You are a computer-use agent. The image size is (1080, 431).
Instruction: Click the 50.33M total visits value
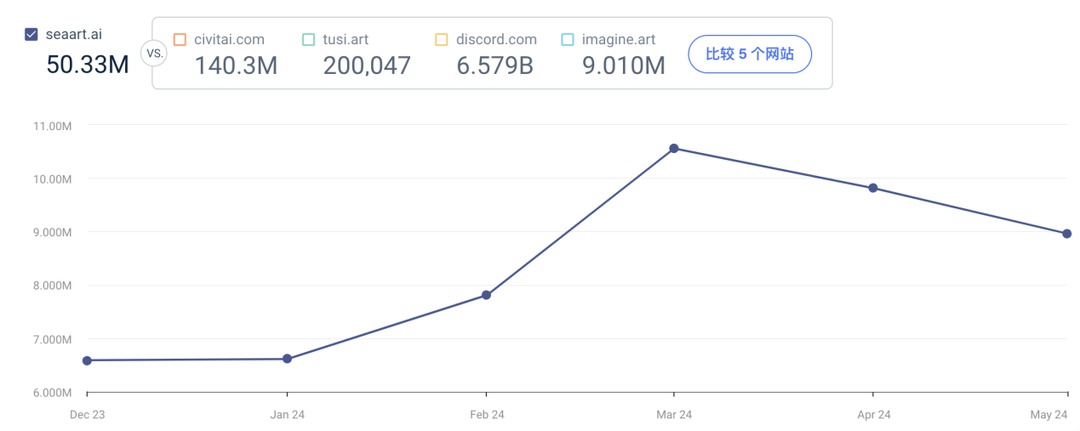(x=88, y=65)
